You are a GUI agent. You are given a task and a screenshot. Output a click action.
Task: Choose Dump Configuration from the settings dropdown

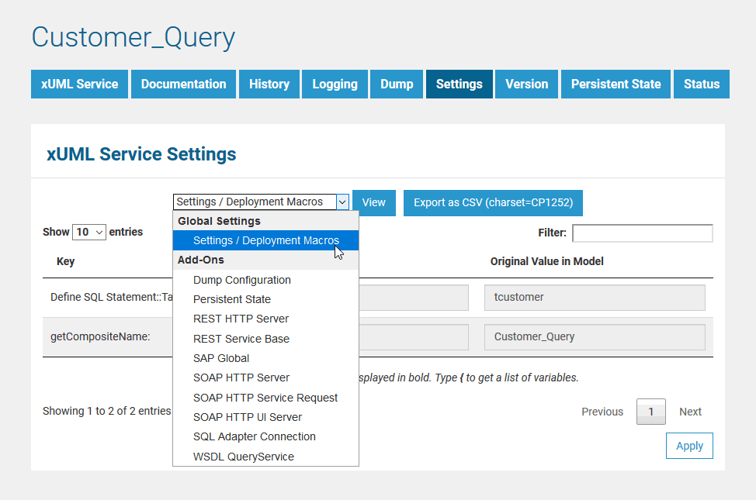point(241,280)
